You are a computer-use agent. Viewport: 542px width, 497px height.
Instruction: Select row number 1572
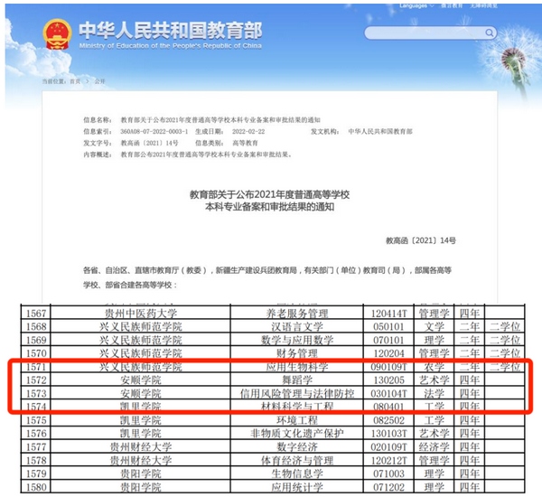(36, 380)
